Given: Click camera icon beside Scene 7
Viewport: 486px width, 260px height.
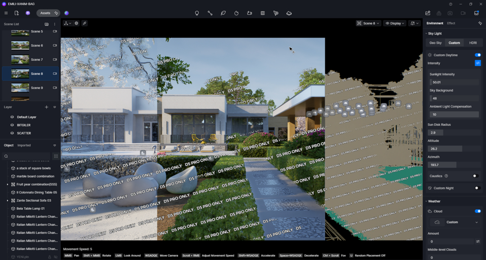Looking at the screenshot, I should pyautogui.click(x=55, y=59).
